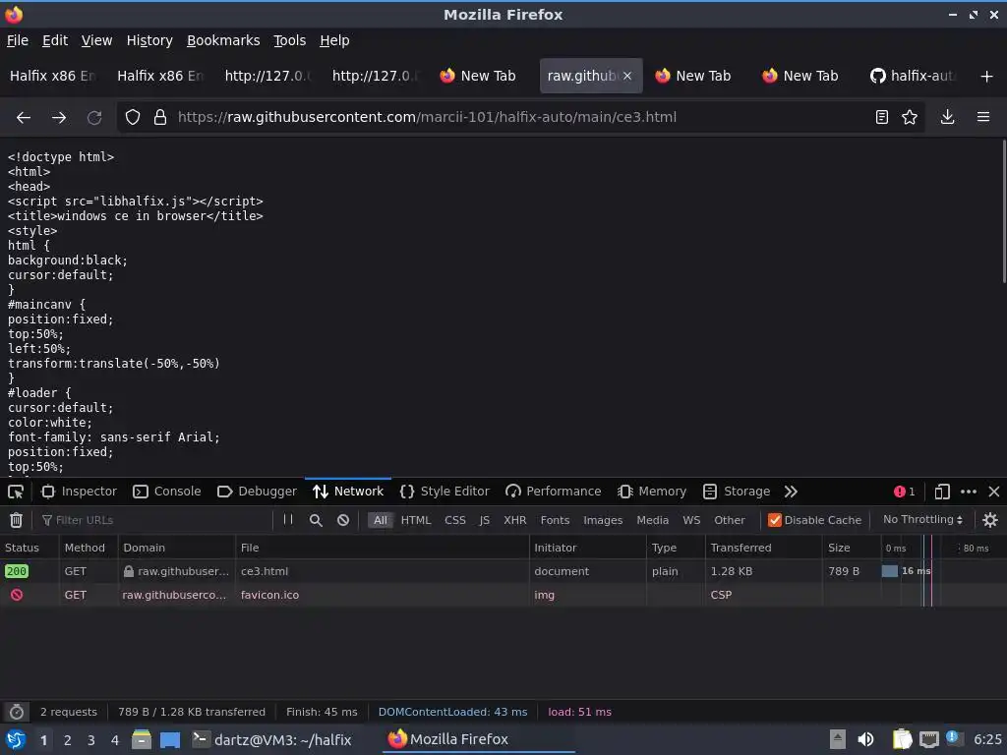Switch to the Memory devtools tab
The height and width of the screenshot is (755, 1007).
click(652, 492)
